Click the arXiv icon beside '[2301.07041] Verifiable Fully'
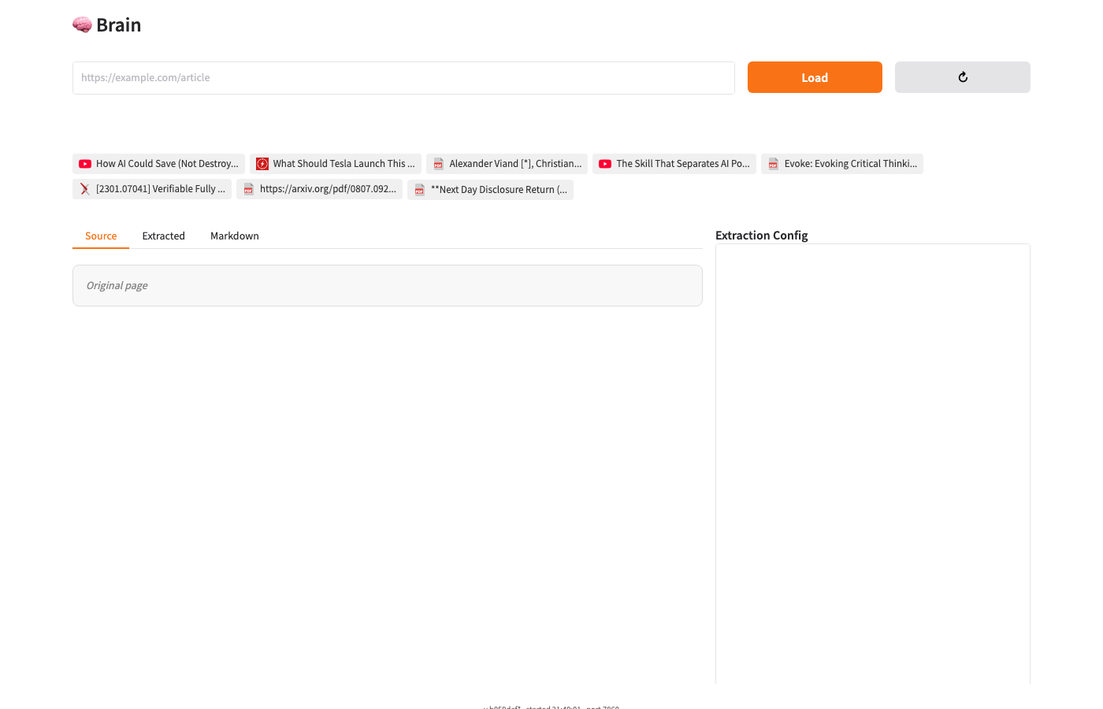 point(85,189)
